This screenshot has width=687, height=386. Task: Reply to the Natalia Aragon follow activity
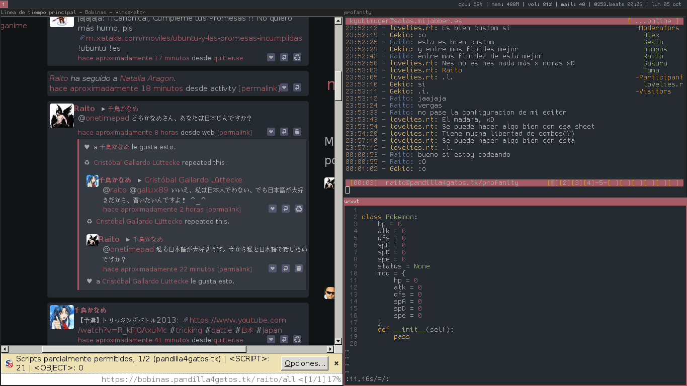(297, 87)
